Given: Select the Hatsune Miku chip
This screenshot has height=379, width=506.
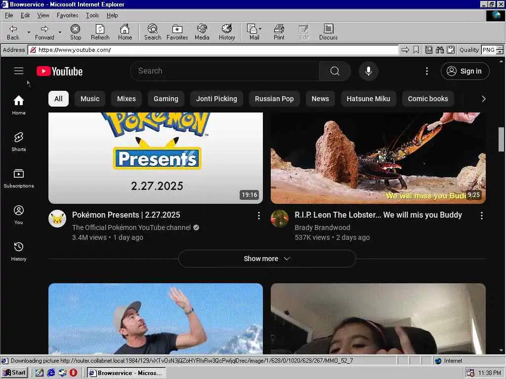Looking at the screenshot, I should [368, 99].
